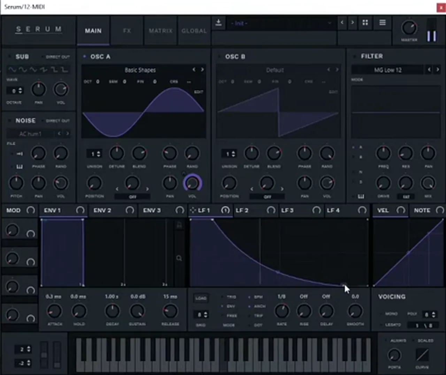Click EDIT in the OSC A display

click(199, 92)
